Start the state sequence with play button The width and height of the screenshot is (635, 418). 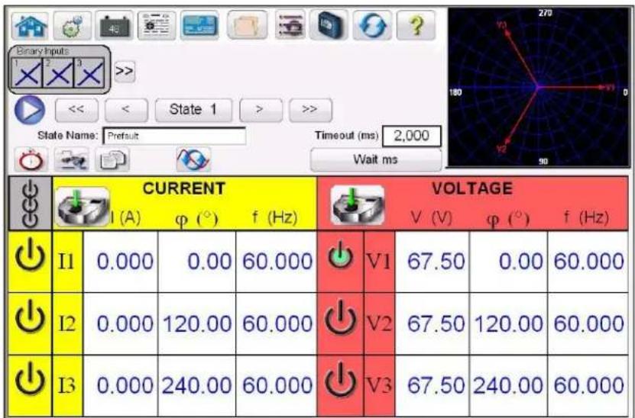30,110
